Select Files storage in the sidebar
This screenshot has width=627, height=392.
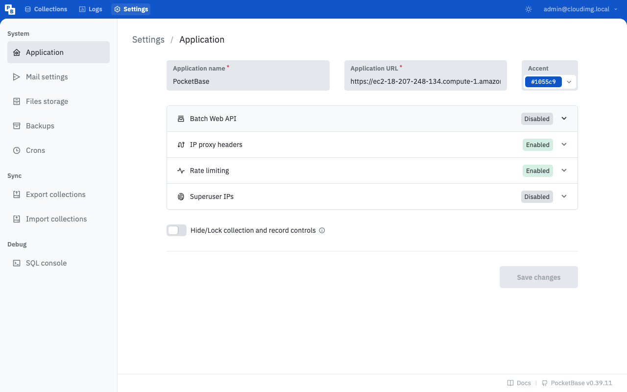click(x=58, y=101)
